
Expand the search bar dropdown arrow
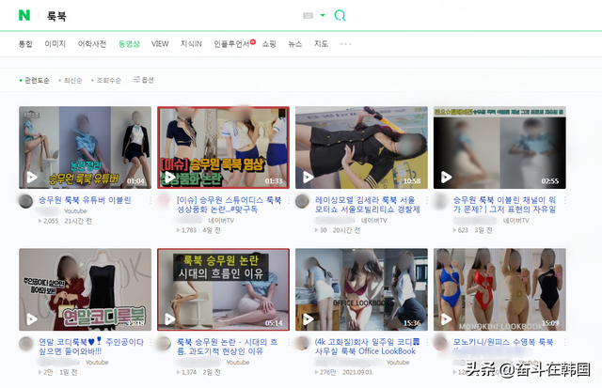coord(323,16)
